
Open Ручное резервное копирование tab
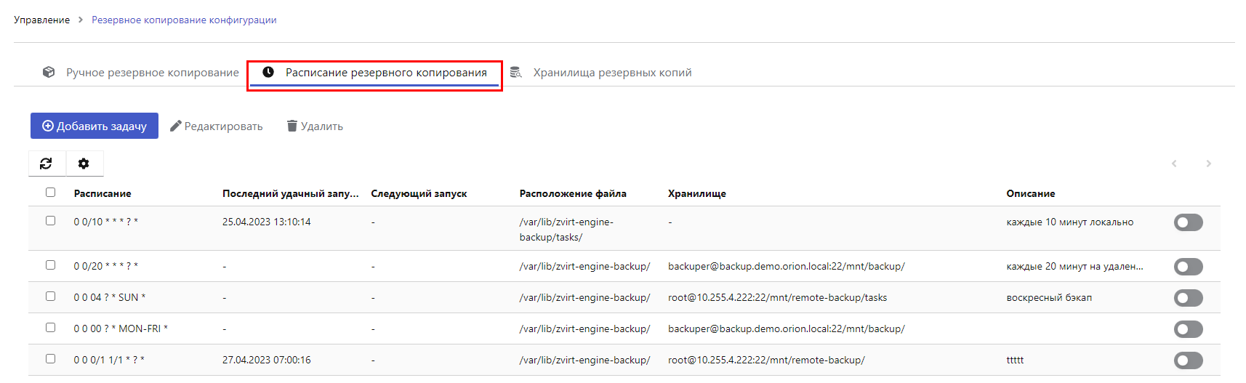coord(140,73)
